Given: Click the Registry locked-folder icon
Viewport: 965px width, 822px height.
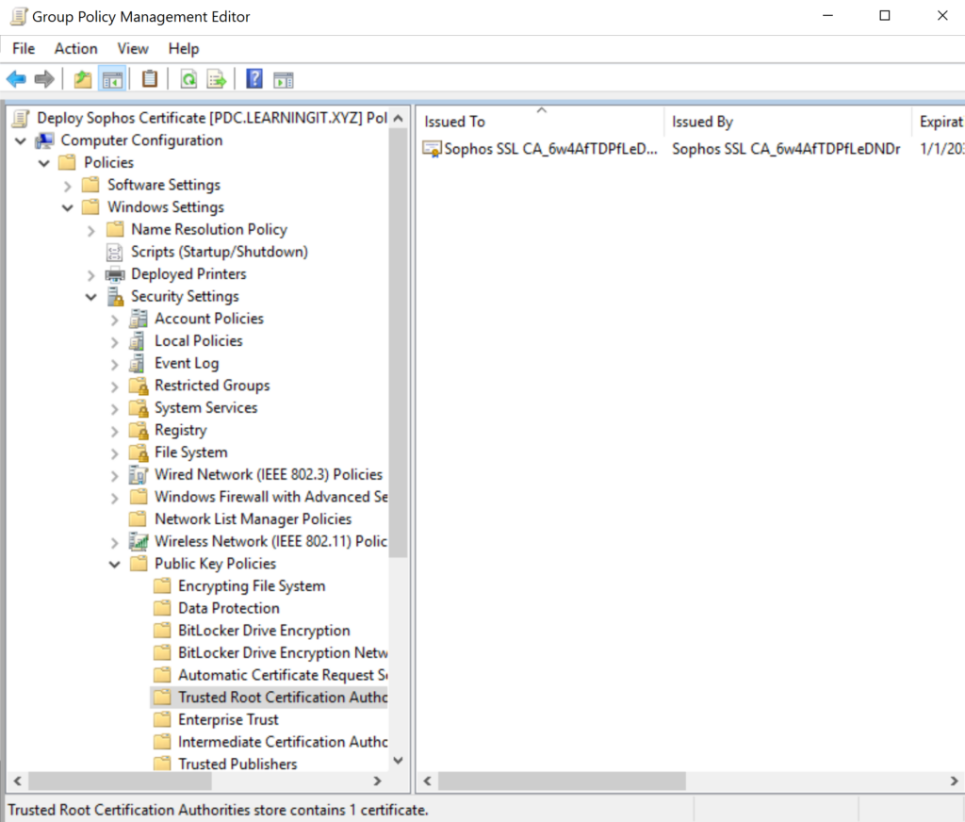Looking at the screenshot, I should pyautogui.click(x=139, y=431).
